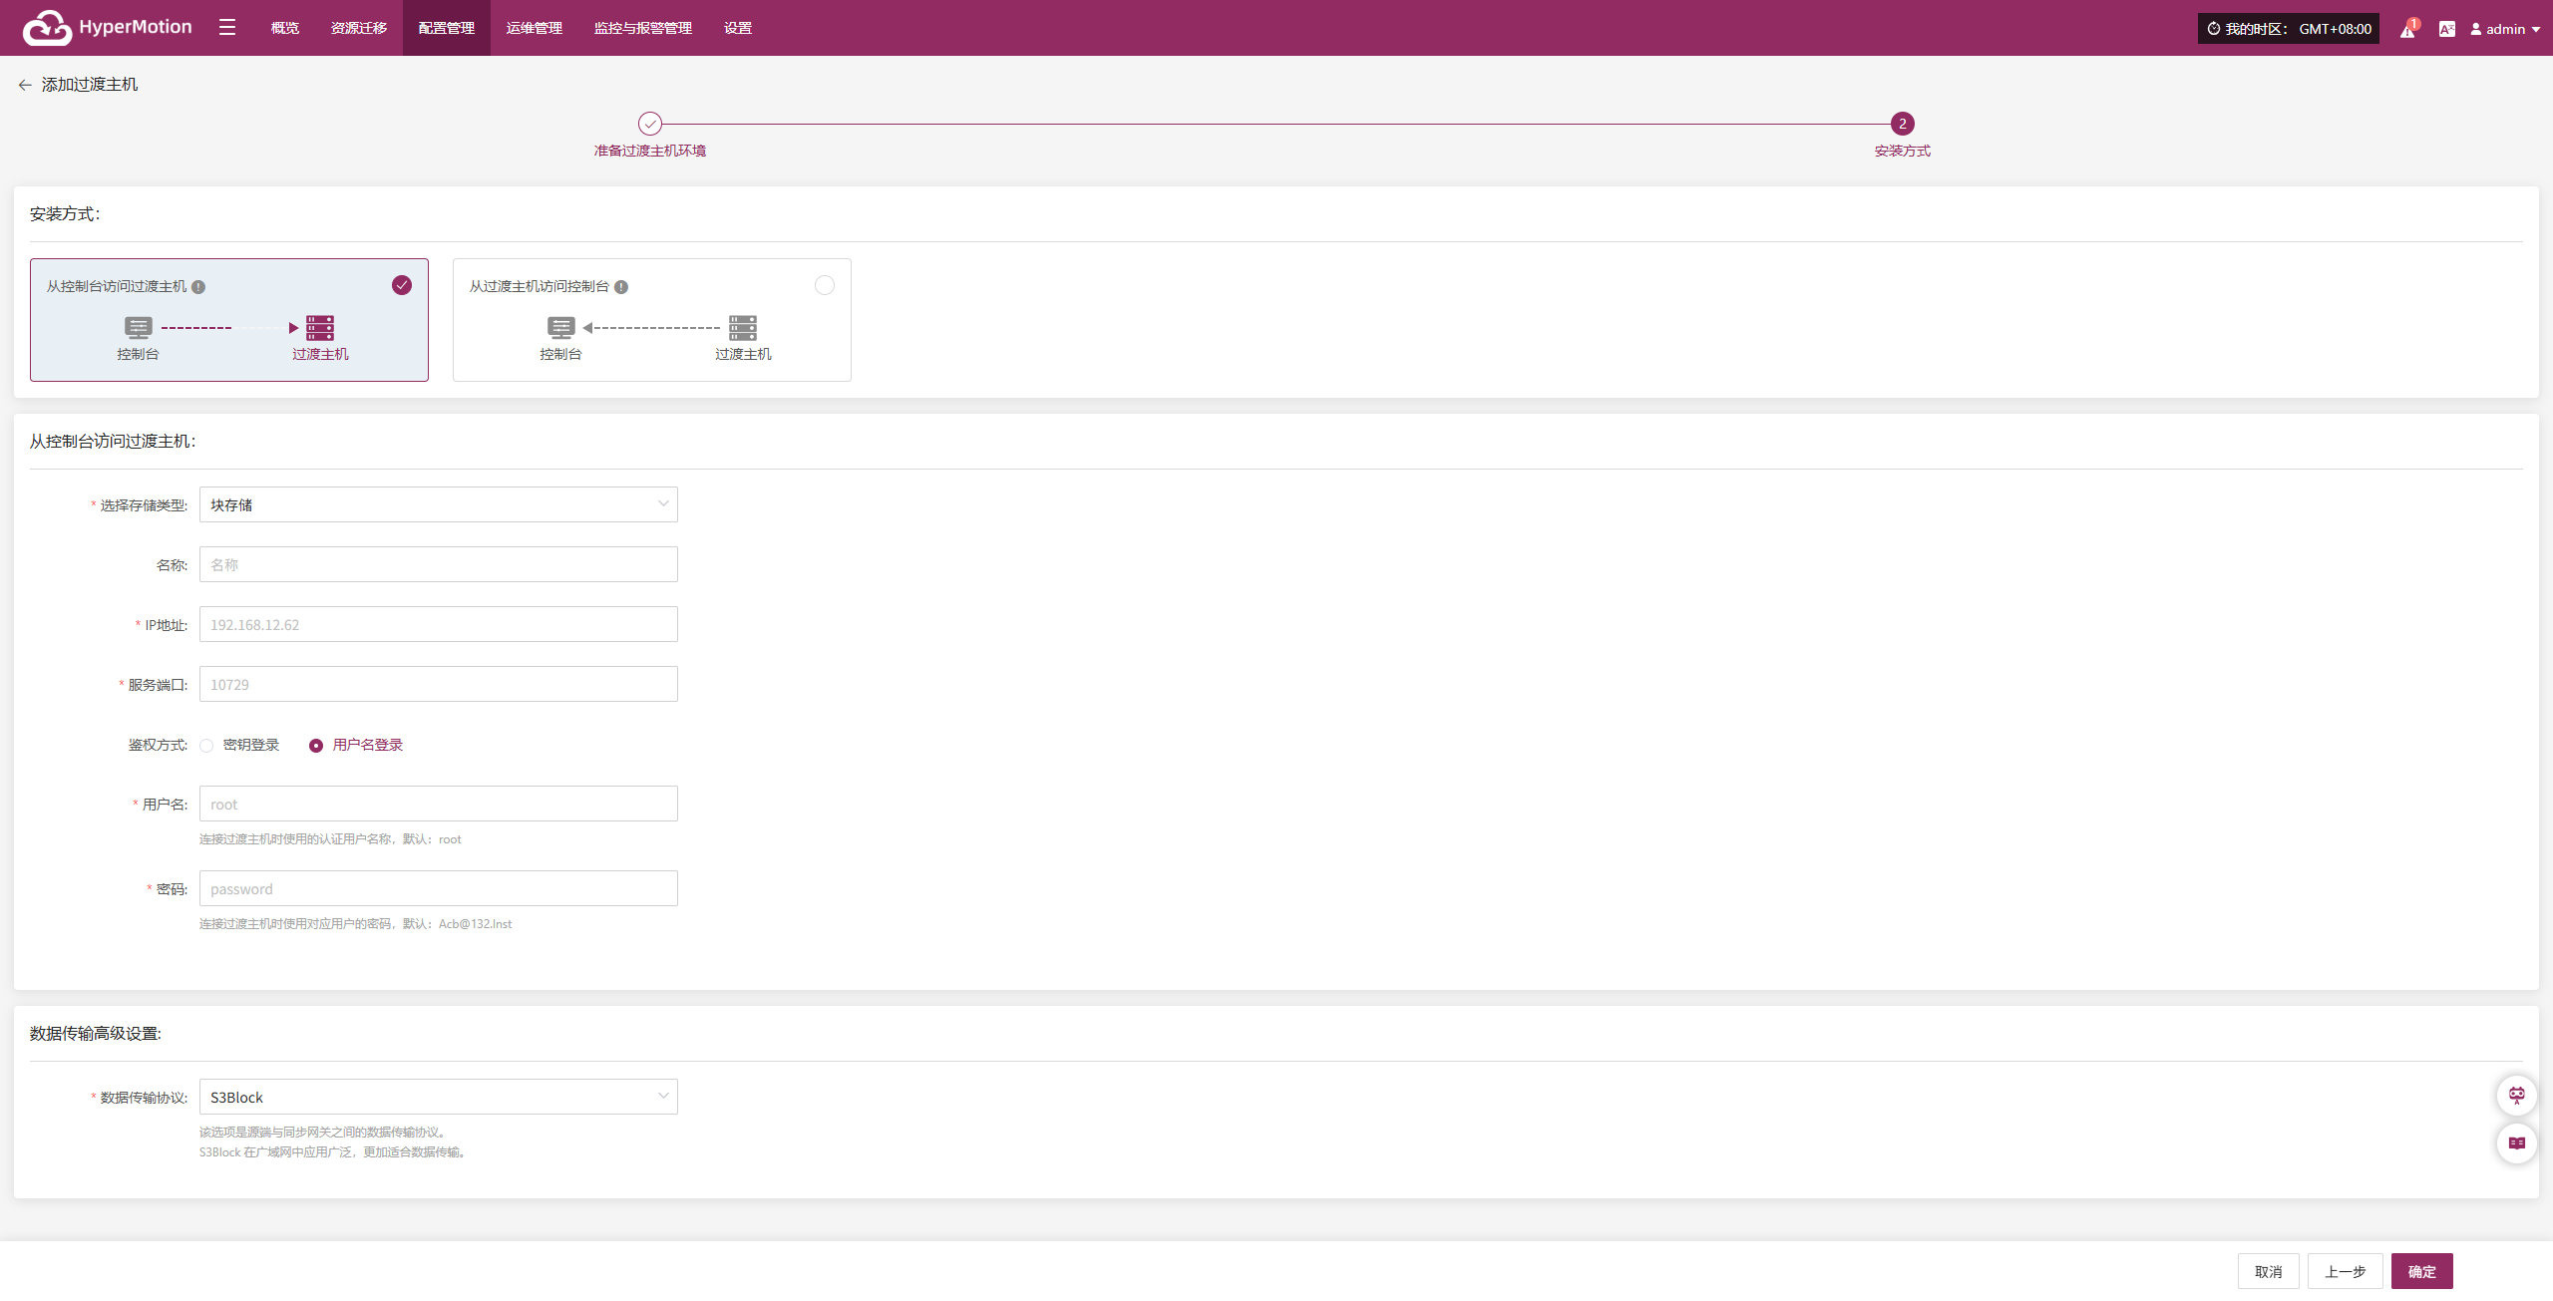The height and width of the screenshot is (1301, 2553).
Task: Expand the 选择存储类型 dropdown
Action: pyautogui.click(x=438, y=504)
